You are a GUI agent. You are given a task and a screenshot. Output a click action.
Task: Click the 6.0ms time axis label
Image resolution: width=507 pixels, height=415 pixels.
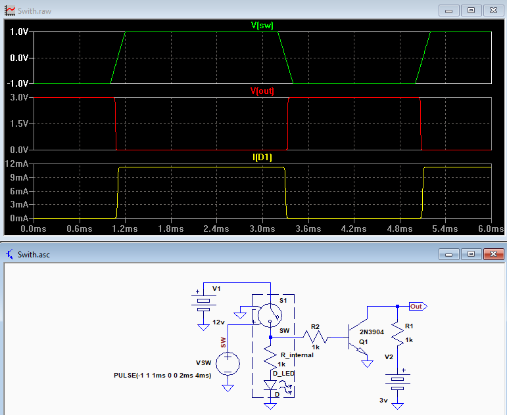point(491,229)
